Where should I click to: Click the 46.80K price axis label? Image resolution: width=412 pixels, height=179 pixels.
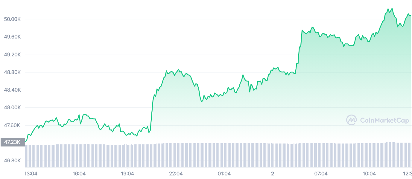point(12,161)
